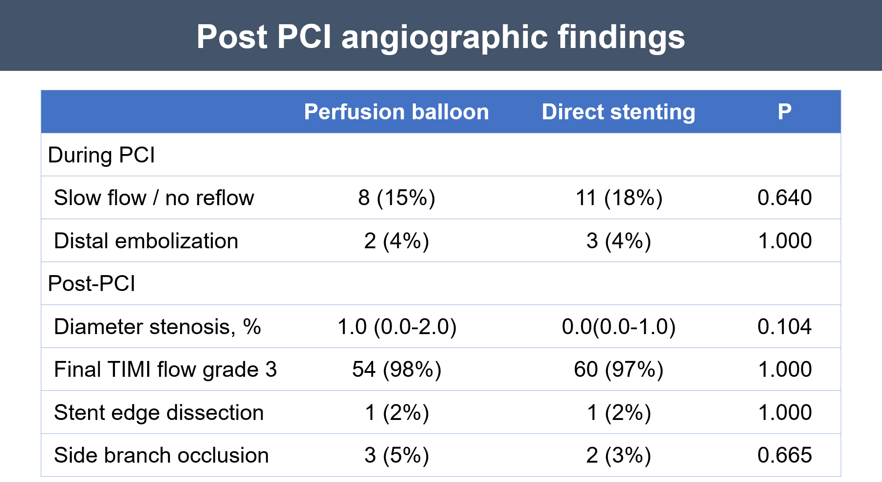Click sixth row cell under P column
The width and height of the screenshot is (882, 482).
pyautogui.click(x=784, y=369)
